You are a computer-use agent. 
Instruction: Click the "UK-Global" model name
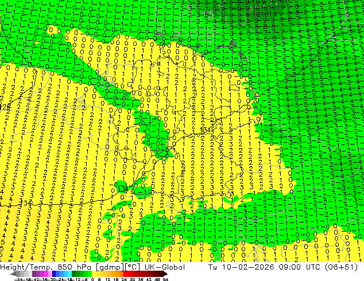coord(165,267)
